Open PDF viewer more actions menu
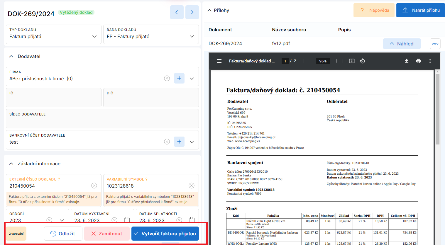Screen dimensions: 445x245 430,61
